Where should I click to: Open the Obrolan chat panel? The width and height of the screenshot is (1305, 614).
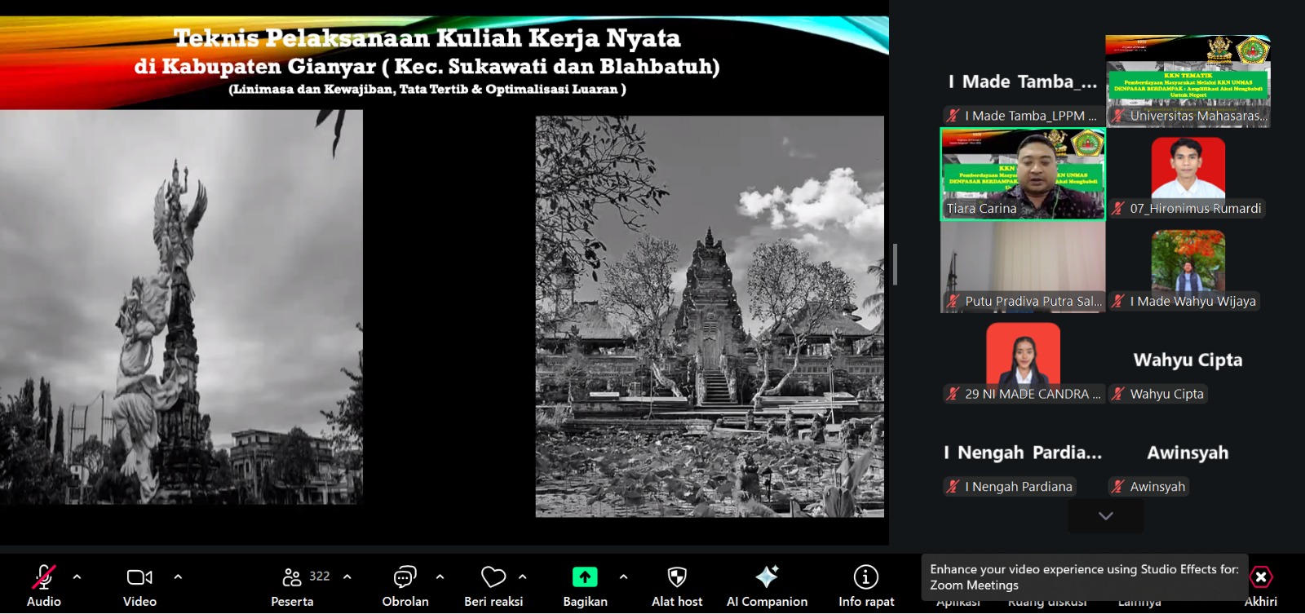tap(405, 577)
